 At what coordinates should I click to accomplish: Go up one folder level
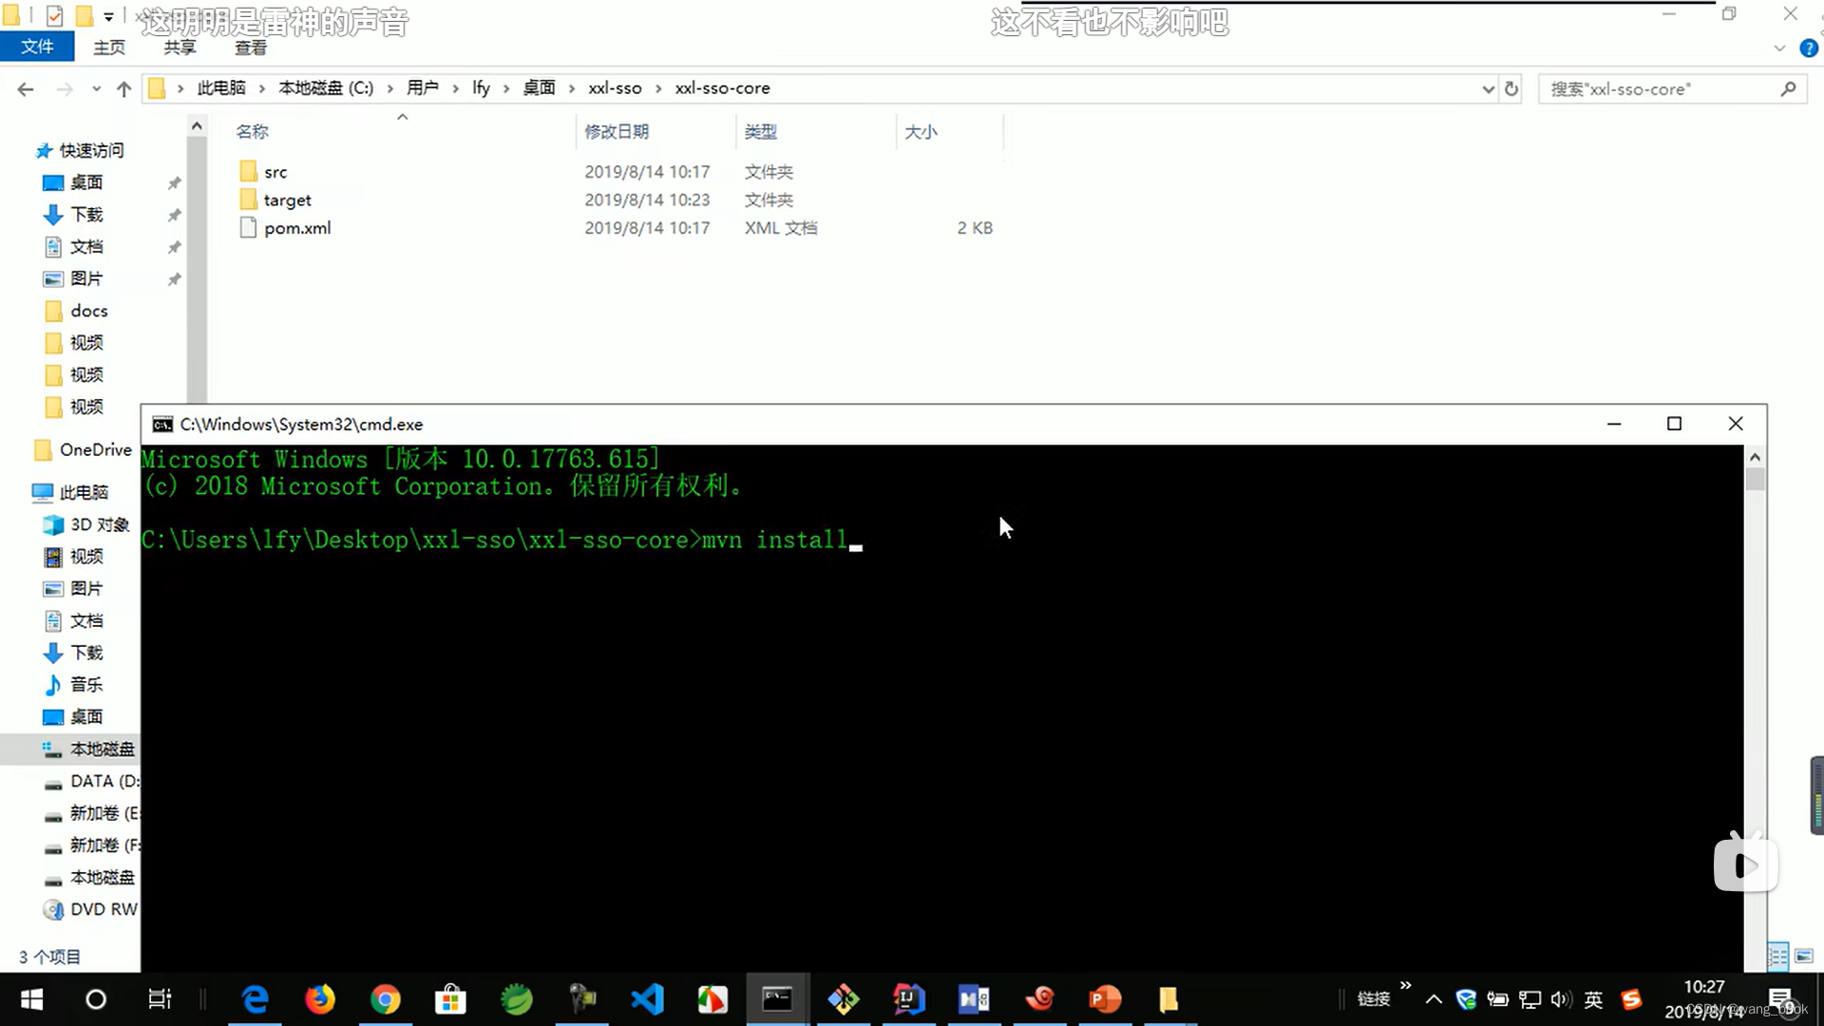[x=123, y=88]
